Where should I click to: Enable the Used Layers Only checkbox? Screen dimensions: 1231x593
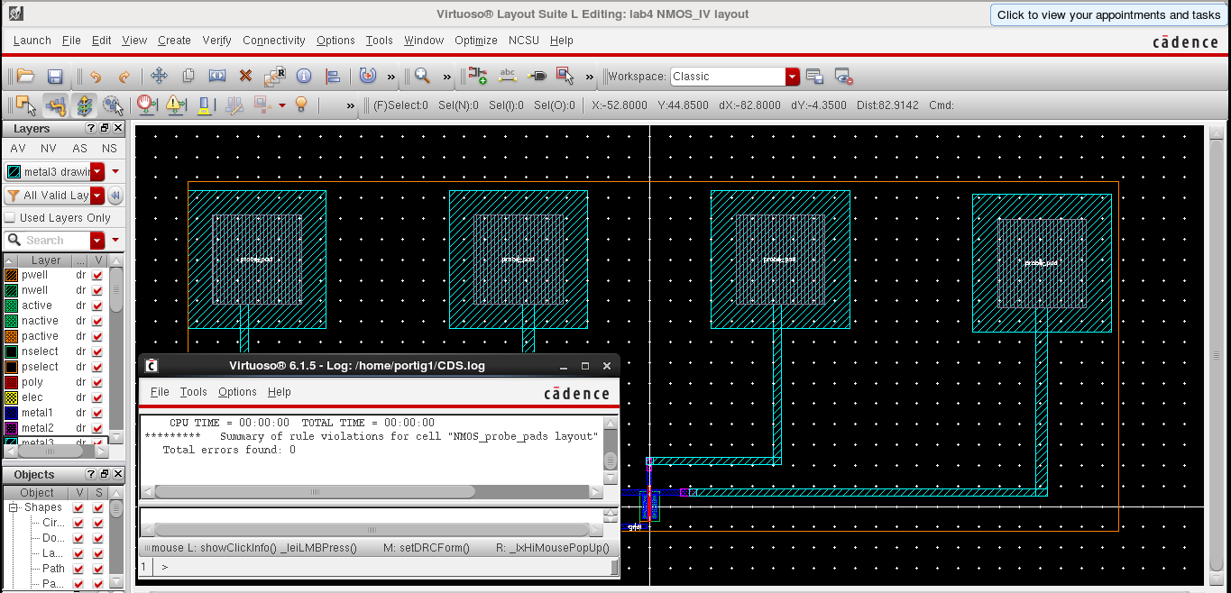11,218
